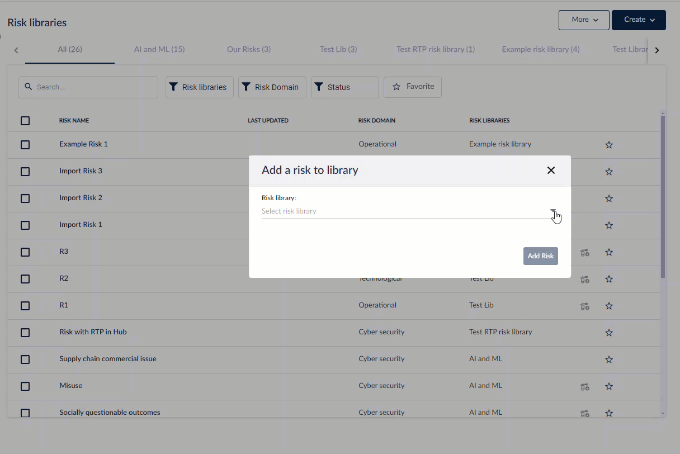Image resolution: width=680 pixels, height=454 pixels.
Task: Star the Risk with RTP in Hub row
Action: coord(609,333)
